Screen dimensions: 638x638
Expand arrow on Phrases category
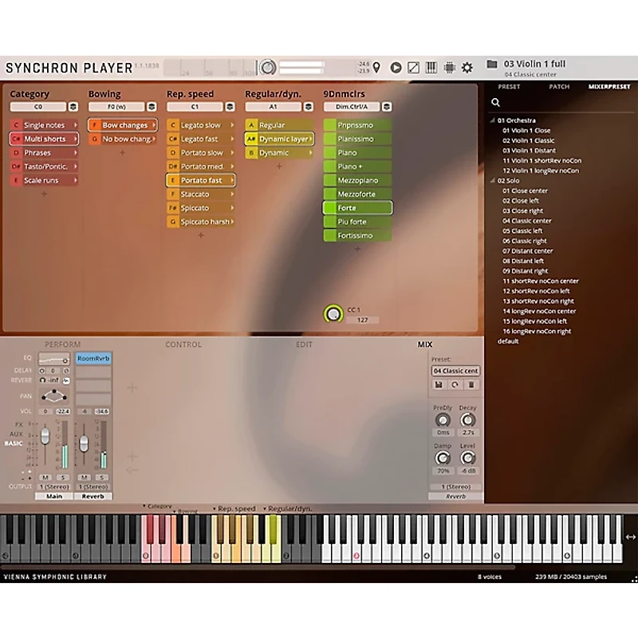coord(75,152)
